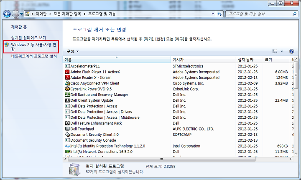Click publisher ALPS ELECTRIC CO., LTD. cell
The height and width of the screenshot is (180, 301).
click(x=193, y=129)
